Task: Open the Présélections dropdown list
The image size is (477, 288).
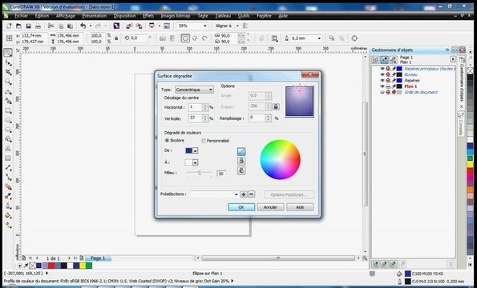Action: pyautogui.click(x=236, y=194)
